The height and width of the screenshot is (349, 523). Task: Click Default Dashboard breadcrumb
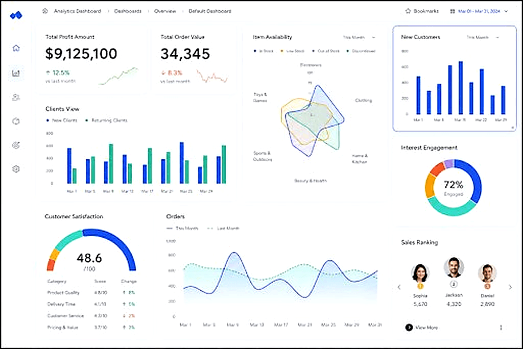click(210, 11)
